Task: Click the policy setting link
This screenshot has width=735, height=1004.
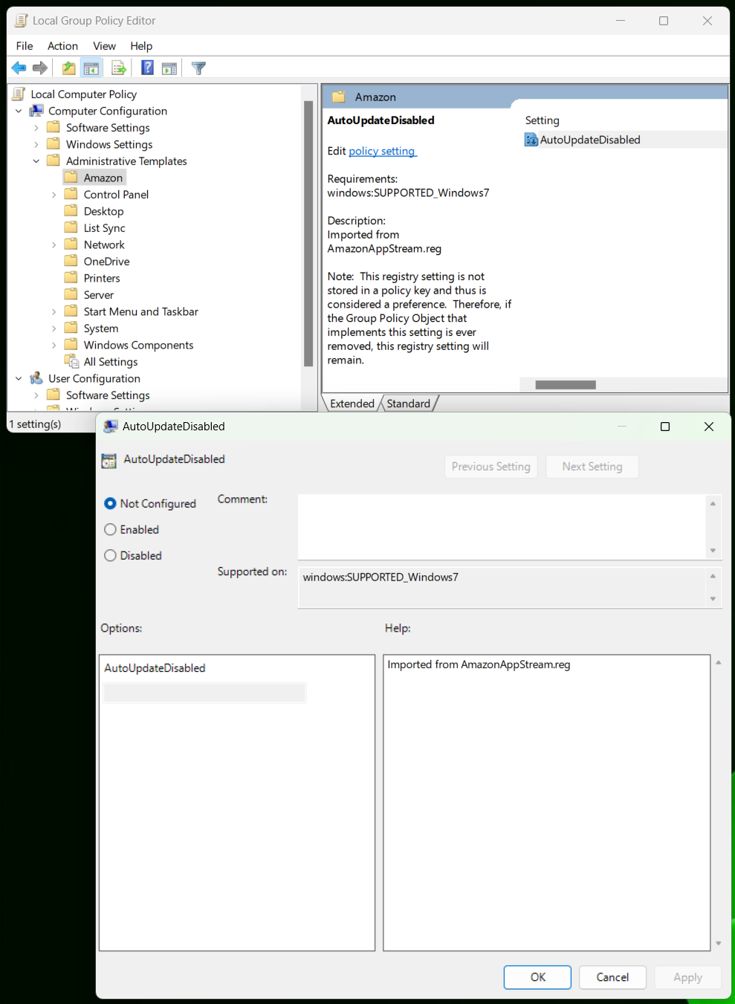Action: pos(382,152)
